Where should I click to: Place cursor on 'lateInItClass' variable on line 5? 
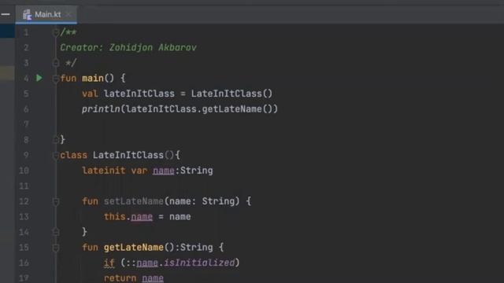[139, 94]
